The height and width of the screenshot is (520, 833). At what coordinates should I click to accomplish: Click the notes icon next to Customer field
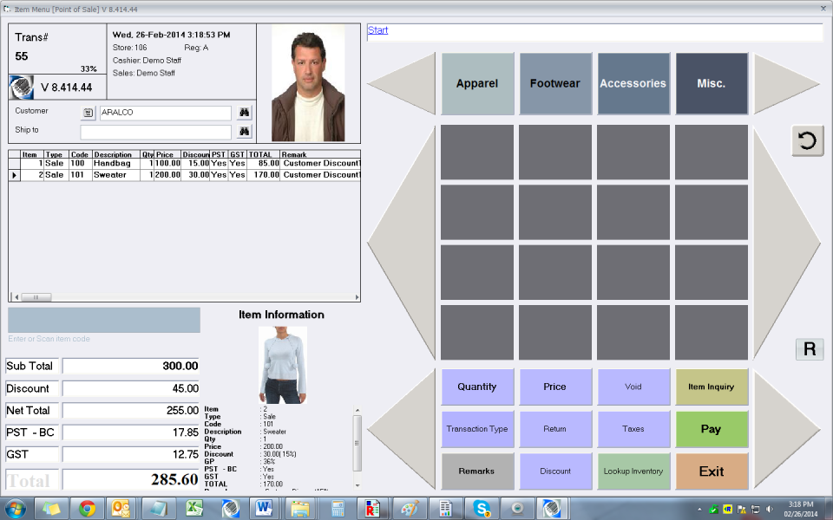pyautogui.click(x=89, y=112)
